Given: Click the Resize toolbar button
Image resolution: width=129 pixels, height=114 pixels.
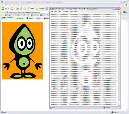Looking at the screenshot, I should click(30, 18).
